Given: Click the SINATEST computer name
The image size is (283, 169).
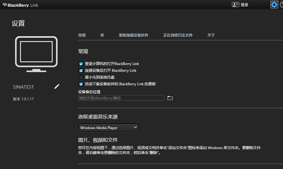Looking at the screenshot, I should click(23, 87).
